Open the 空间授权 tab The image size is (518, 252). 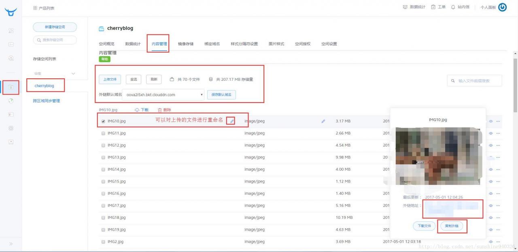point(303,44)
